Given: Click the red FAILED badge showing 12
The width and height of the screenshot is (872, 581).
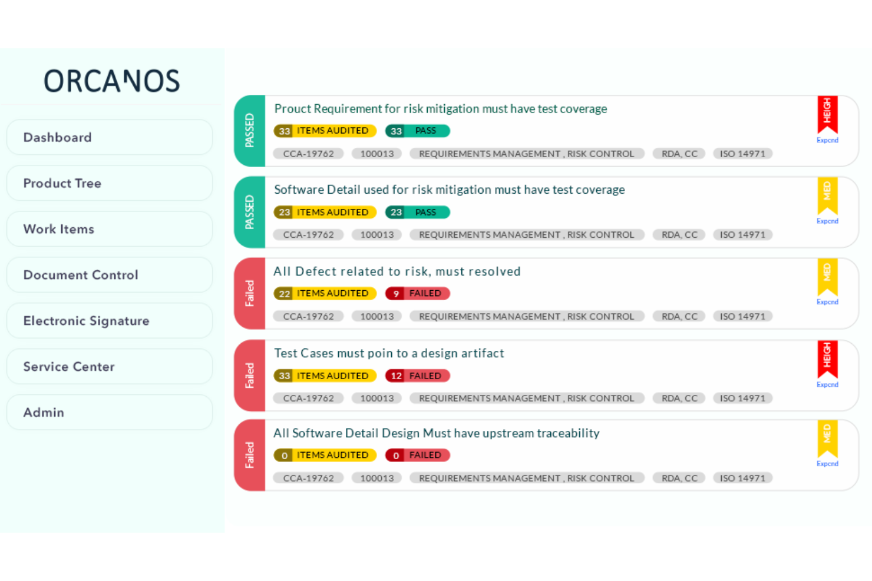Looking at the screenshot, I should 417,376.
